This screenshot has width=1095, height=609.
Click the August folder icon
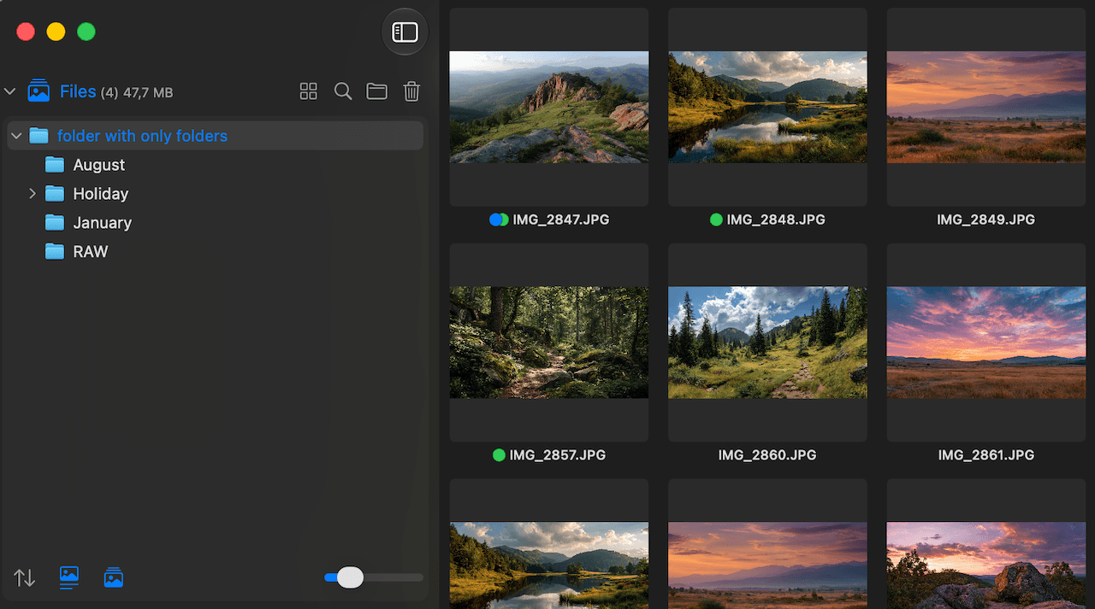55,165
